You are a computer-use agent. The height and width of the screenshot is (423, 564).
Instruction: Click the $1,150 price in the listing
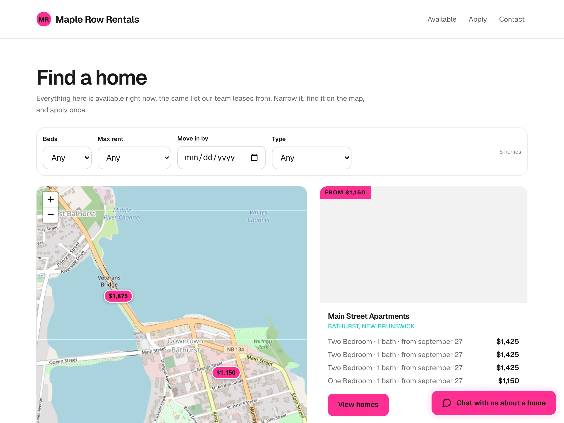pos(508,381)
